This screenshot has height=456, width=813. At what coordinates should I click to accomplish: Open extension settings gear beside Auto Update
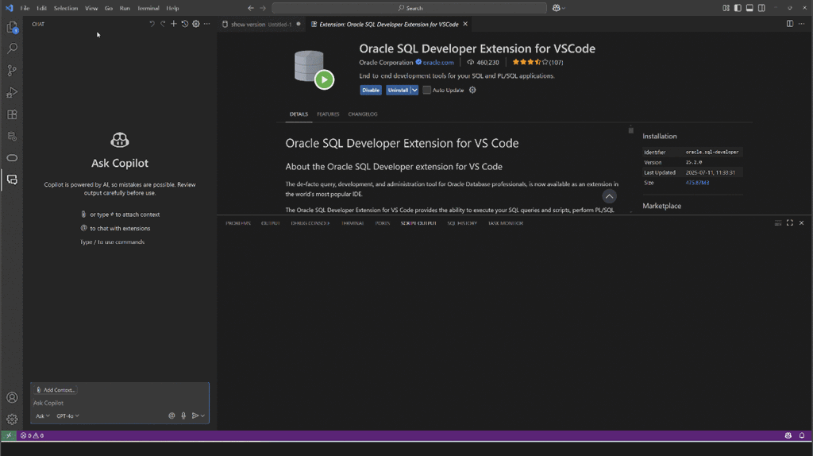(472, 90)
